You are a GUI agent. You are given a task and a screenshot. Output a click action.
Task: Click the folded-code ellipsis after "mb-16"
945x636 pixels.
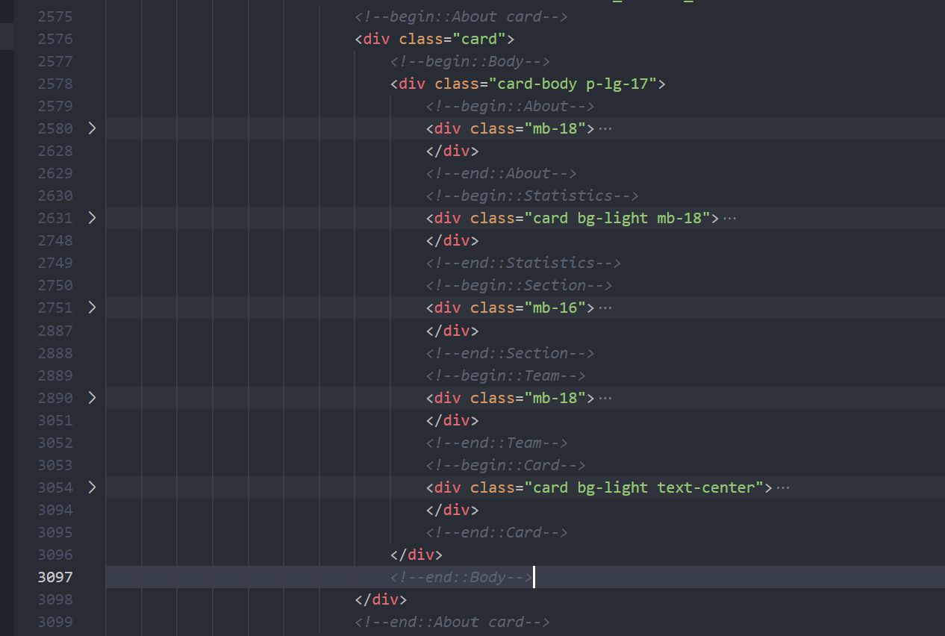coord(605,308)
